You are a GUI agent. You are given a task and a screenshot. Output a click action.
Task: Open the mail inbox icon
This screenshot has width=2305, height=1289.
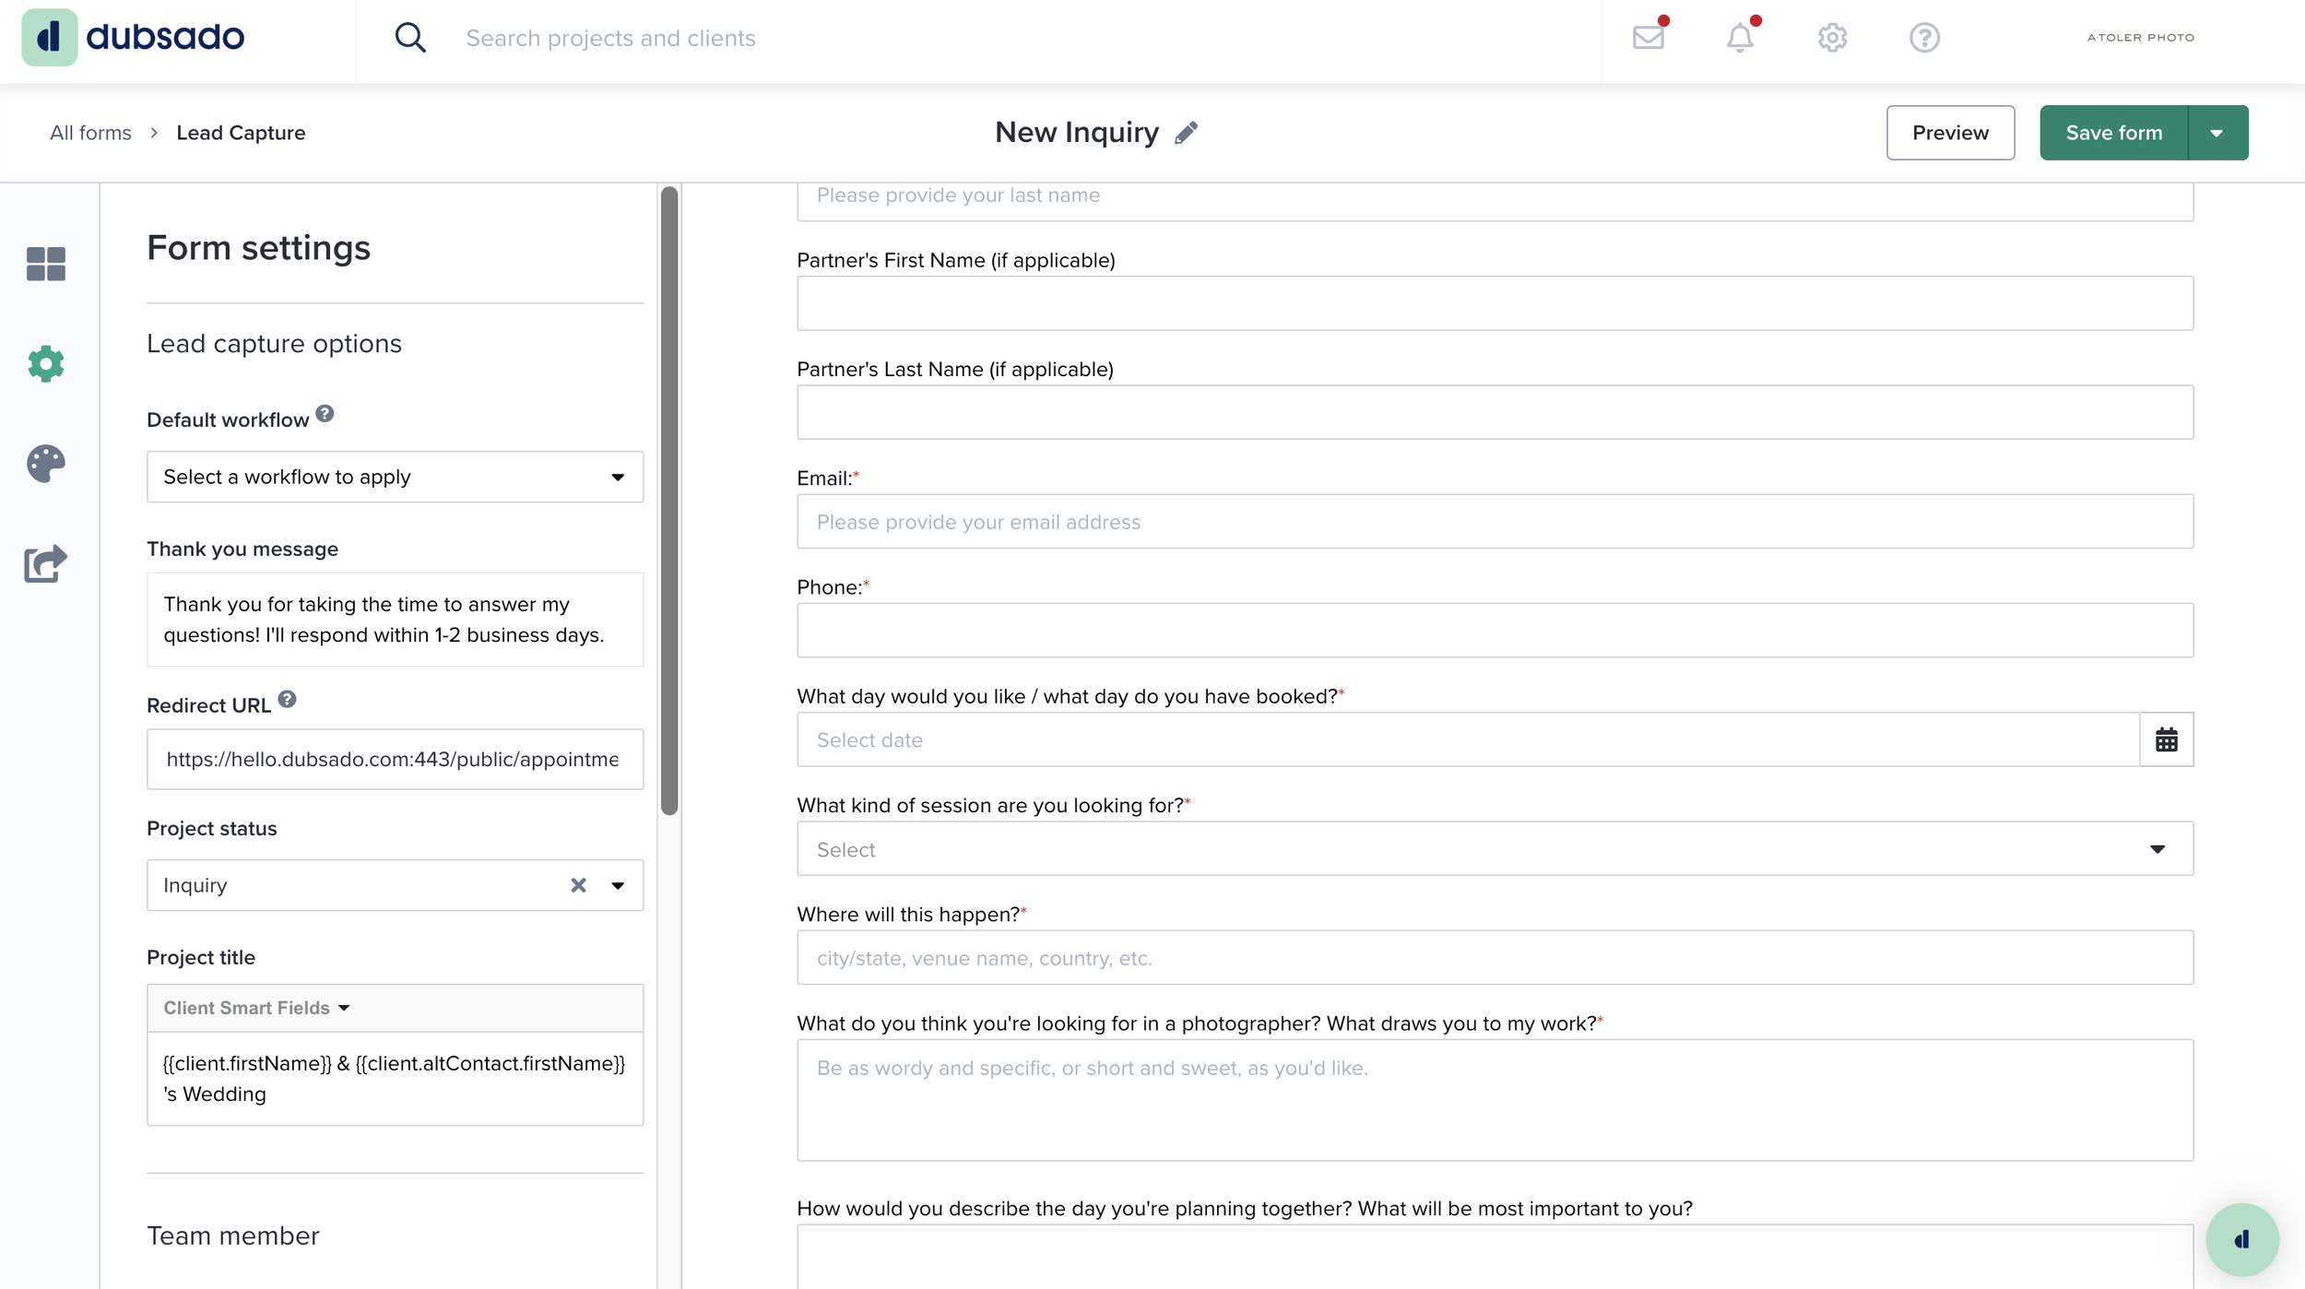tap(1648, 38)
